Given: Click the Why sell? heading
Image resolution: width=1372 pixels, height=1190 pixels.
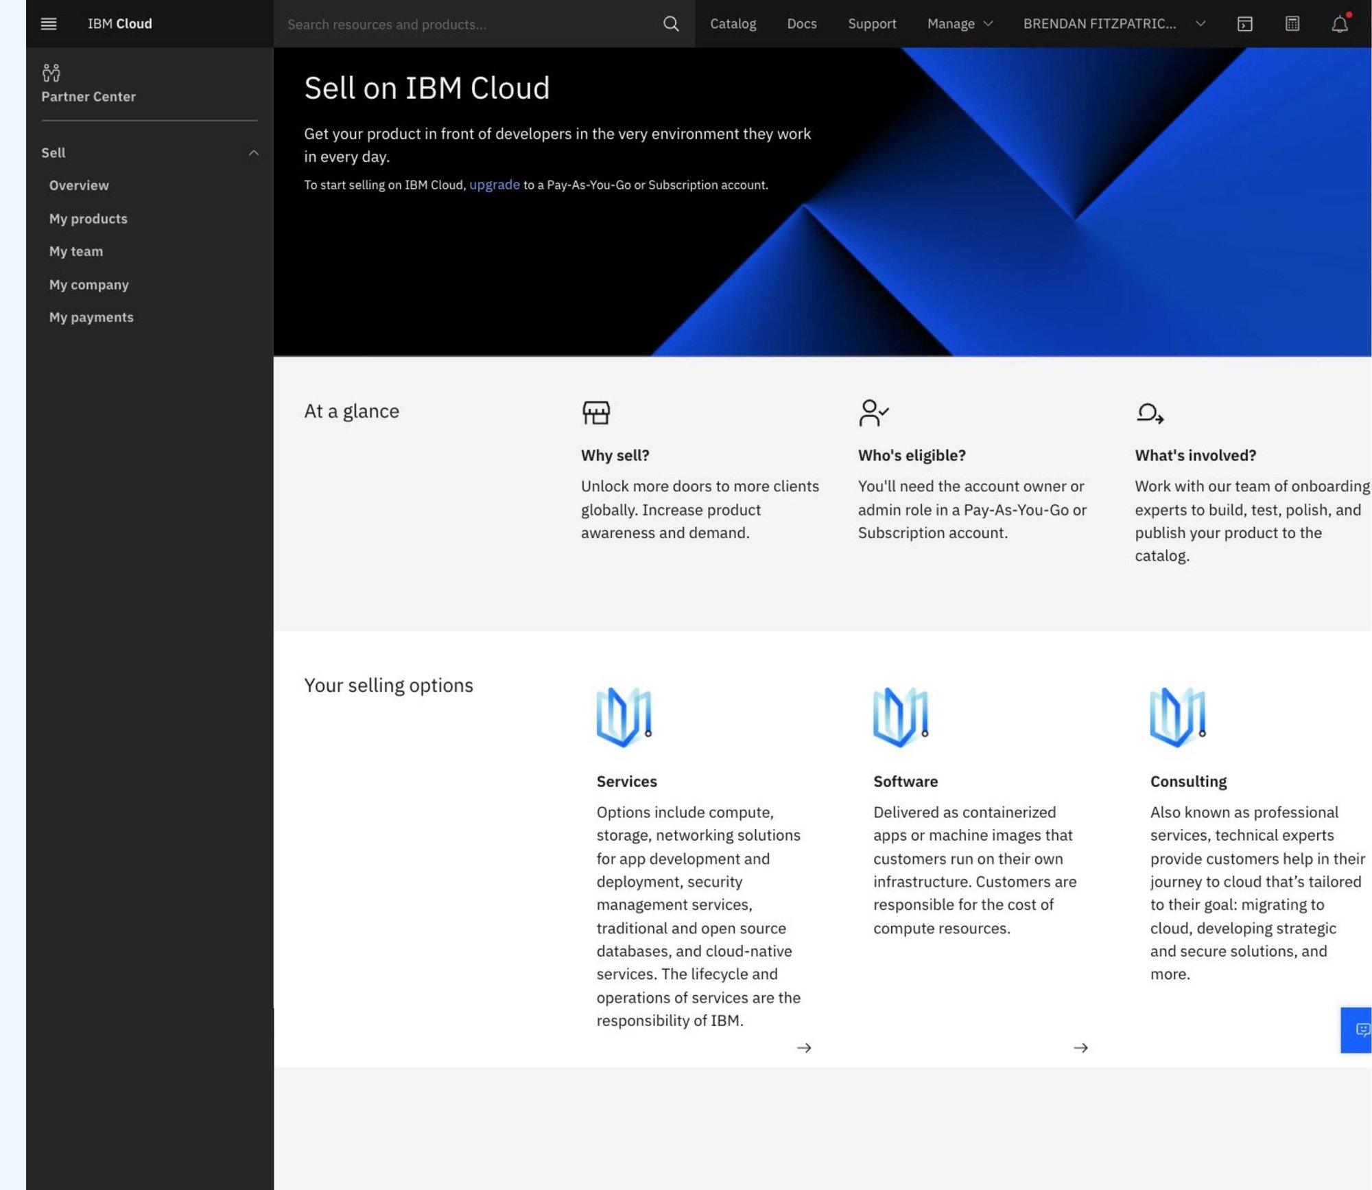Looking at the screenshot, I should (x=615, y=455).
